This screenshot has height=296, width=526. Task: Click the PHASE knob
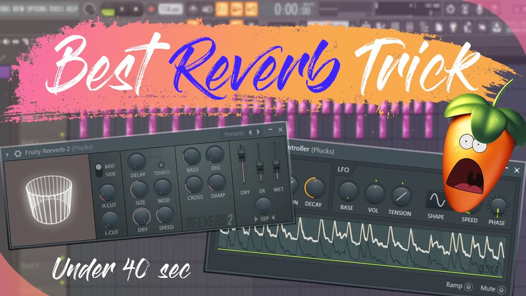point(498,207)
